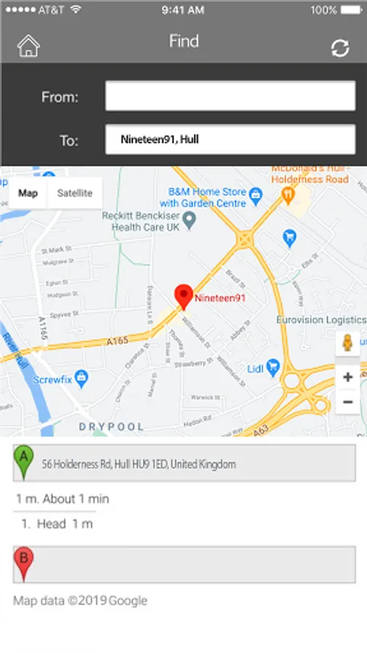Screen dimensions: 367x653
Task: Zoom out with the minus button
Action: [348, 402]
